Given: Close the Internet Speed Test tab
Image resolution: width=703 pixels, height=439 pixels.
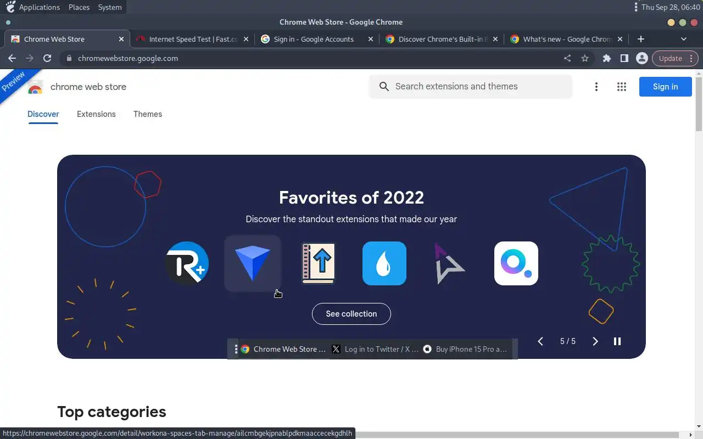Looking at the screenshot, I should pyautogui.click(x=246, y=39).
